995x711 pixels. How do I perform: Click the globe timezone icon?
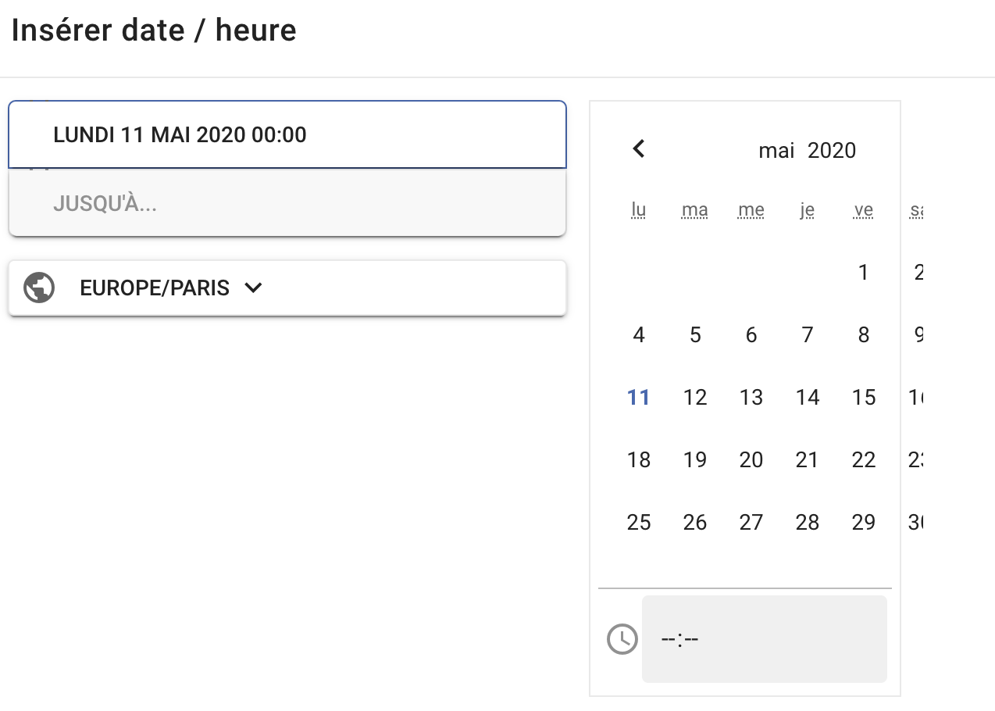click(39, 288)
